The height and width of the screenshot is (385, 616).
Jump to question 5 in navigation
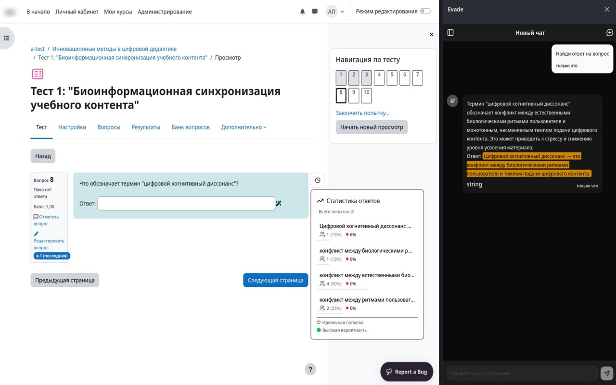392,78
